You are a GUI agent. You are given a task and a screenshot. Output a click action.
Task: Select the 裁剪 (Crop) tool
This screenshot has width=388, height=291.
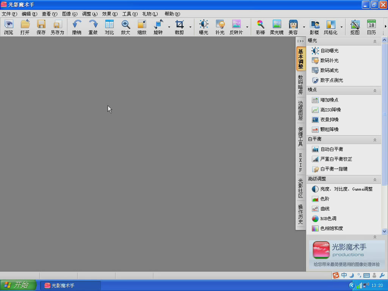pyautogui.click(x=179, y=27)
